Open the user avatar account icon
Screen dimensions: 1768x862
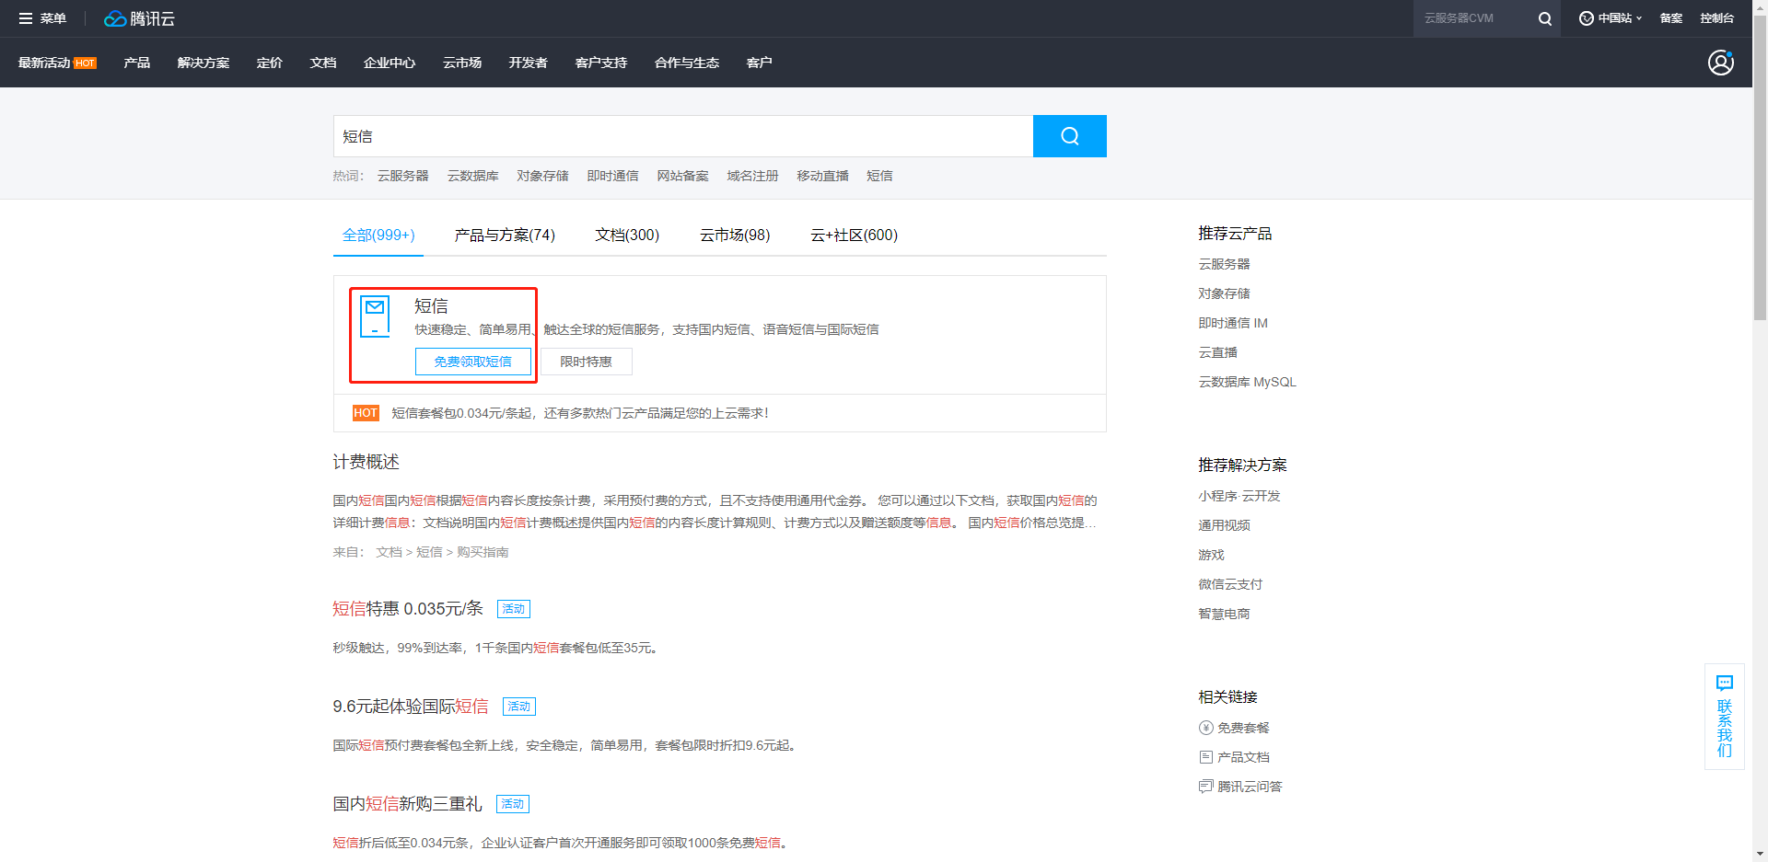[1720, 62]
